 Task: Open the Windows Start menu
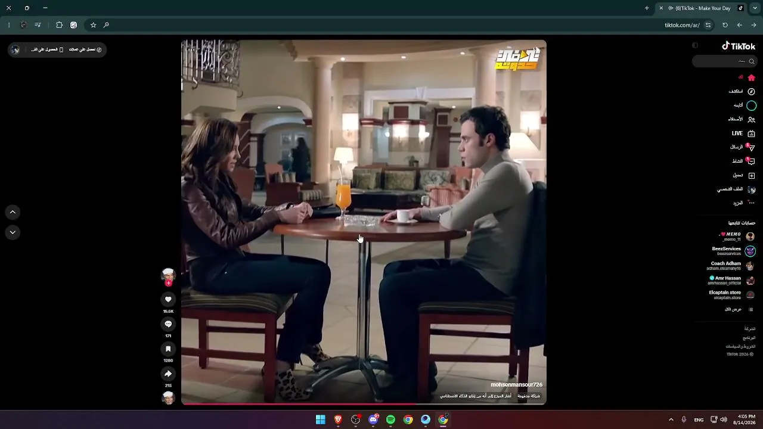321,419
